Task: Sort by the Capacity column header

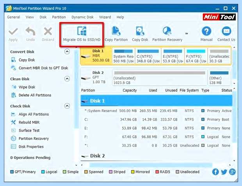Action: point(130,90)
